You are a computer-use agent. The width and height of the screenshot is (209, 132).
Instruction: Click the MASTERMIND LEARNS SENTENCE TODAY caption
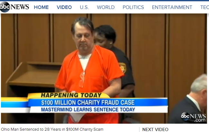pos(88,110)
